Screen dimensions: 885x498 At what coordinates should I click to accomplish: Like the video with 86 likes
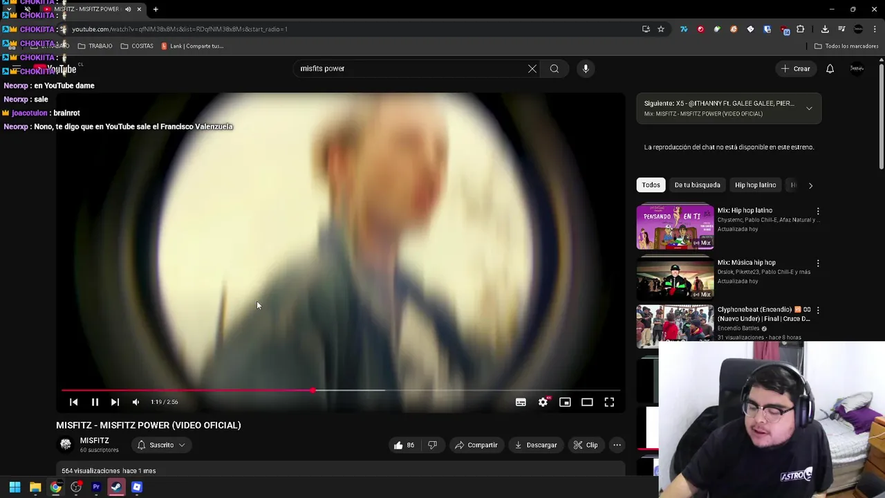(404, 445)
